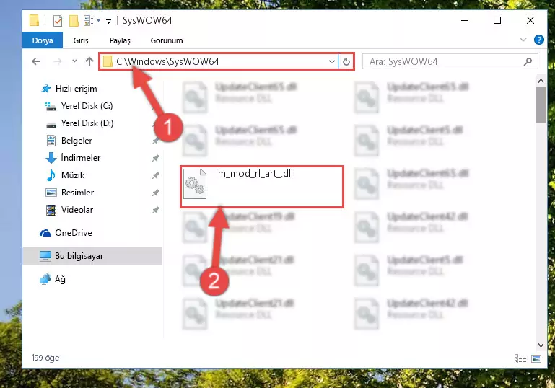Click the Hızlı erişim star icon
This screenshot has width=555, height=388.
coord(46,89)
